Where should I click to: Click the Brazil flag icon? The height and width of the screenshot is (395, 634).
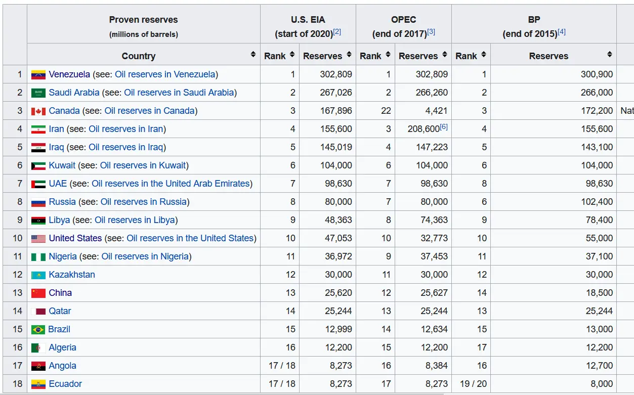[38, 330]
